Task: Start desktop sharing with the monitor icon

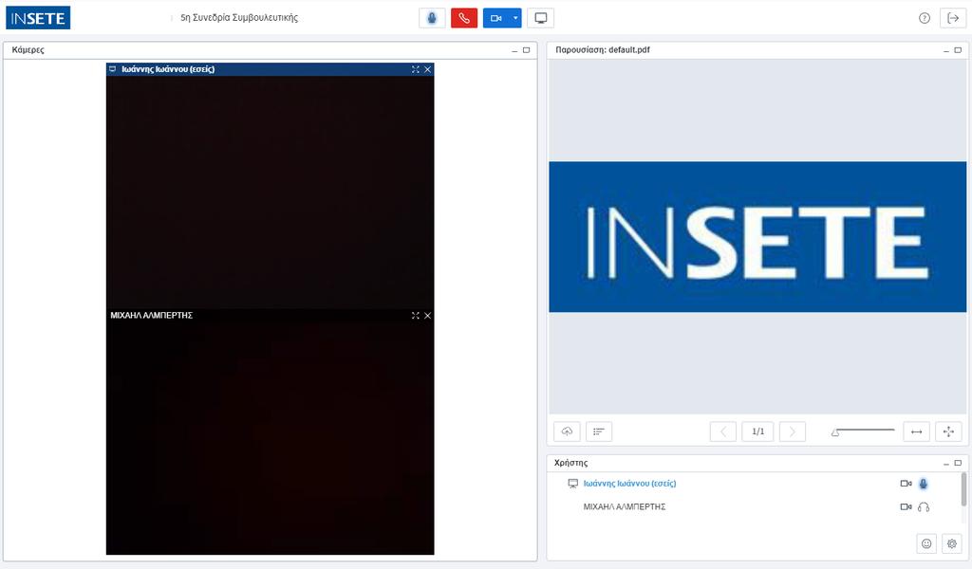Action: 540,18
